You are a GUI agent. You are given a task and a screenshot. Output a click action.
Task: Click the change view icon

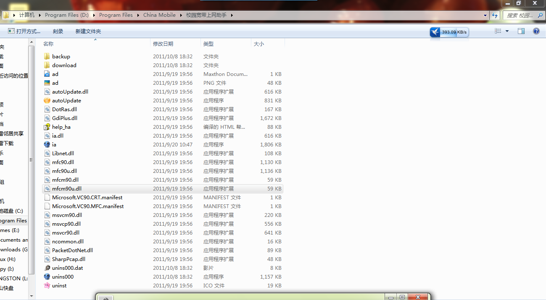(x=498, y=31)
